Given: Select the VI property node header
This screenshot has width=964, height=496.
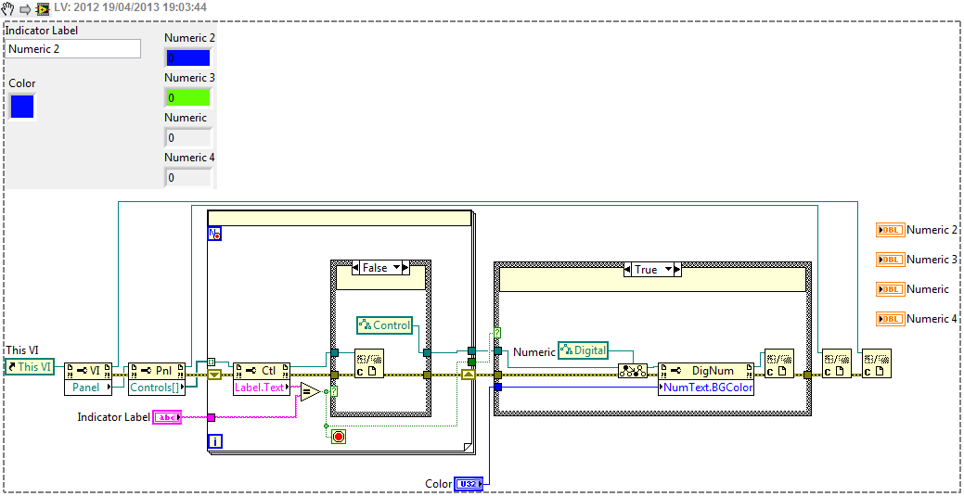Looking at the screenshot, I should tap(89, 371).
